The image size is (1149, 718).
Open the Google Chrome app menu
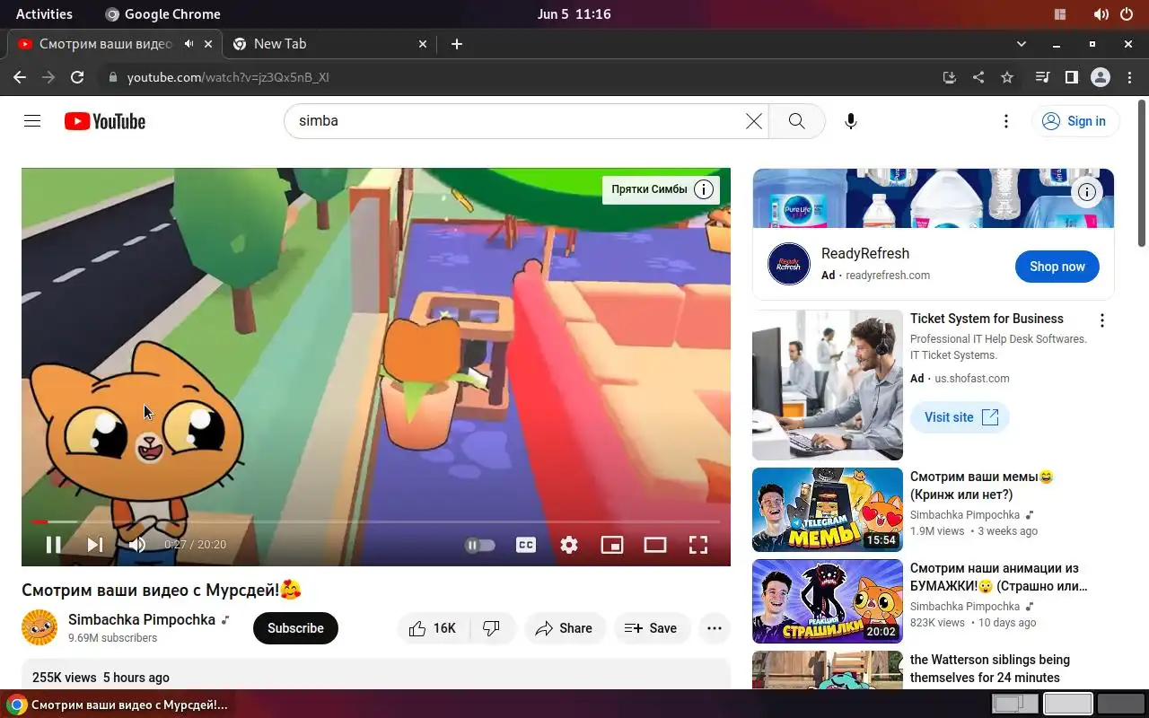pyautogui.click(x=162, y=14)
